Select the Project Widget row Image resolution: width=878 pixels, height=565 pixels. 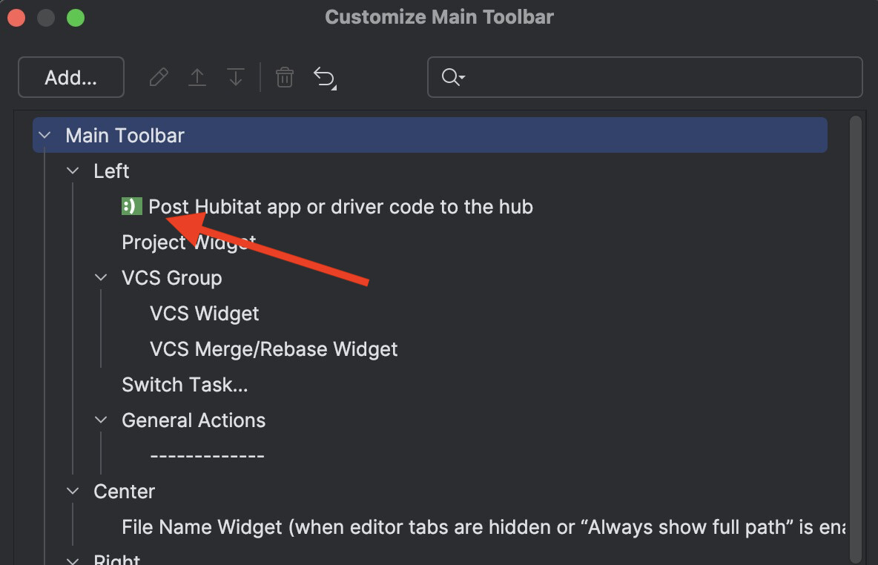[x=188, y=242]
